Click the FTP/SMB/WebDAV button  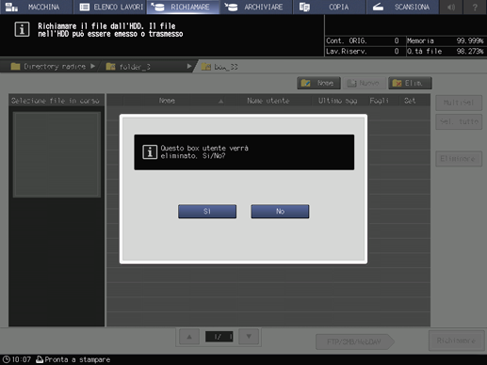coord(354,341)
